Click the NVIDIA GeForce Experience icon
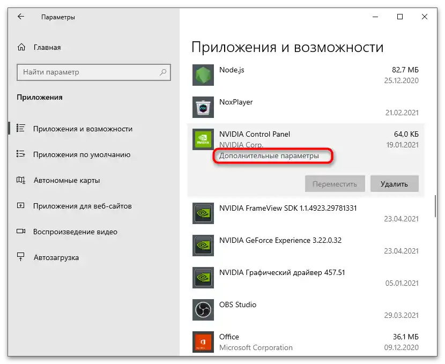Screen dimensions: 445x364 click(203, 246)
